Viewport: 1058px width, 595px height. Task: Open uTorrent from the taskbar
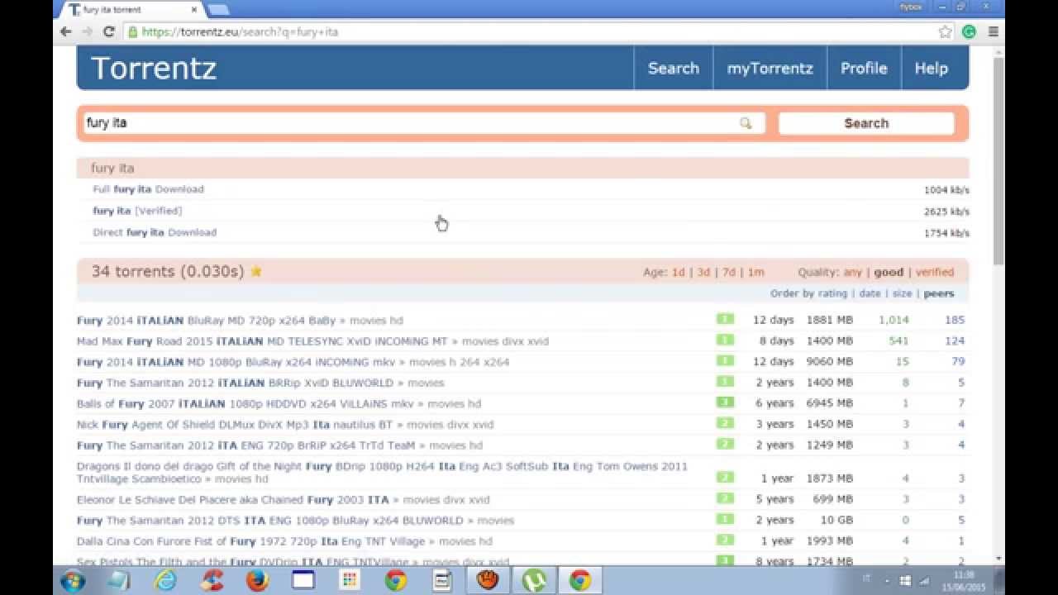pos(534,580)
